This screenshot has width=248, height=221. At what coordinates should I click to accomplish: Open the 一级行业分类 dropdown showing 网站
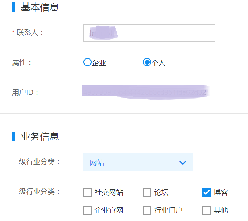(x=138, y=162)
